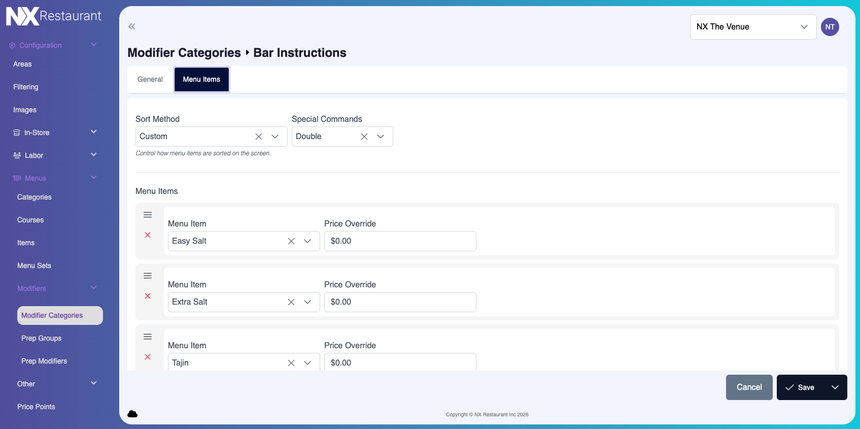
Task: Collapse the sidebar with double-chevron icon
Action: coord(132,26)
